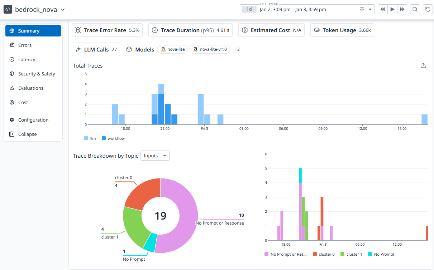
Task: Refresh the dashboard data
Action: pos(428,9)
